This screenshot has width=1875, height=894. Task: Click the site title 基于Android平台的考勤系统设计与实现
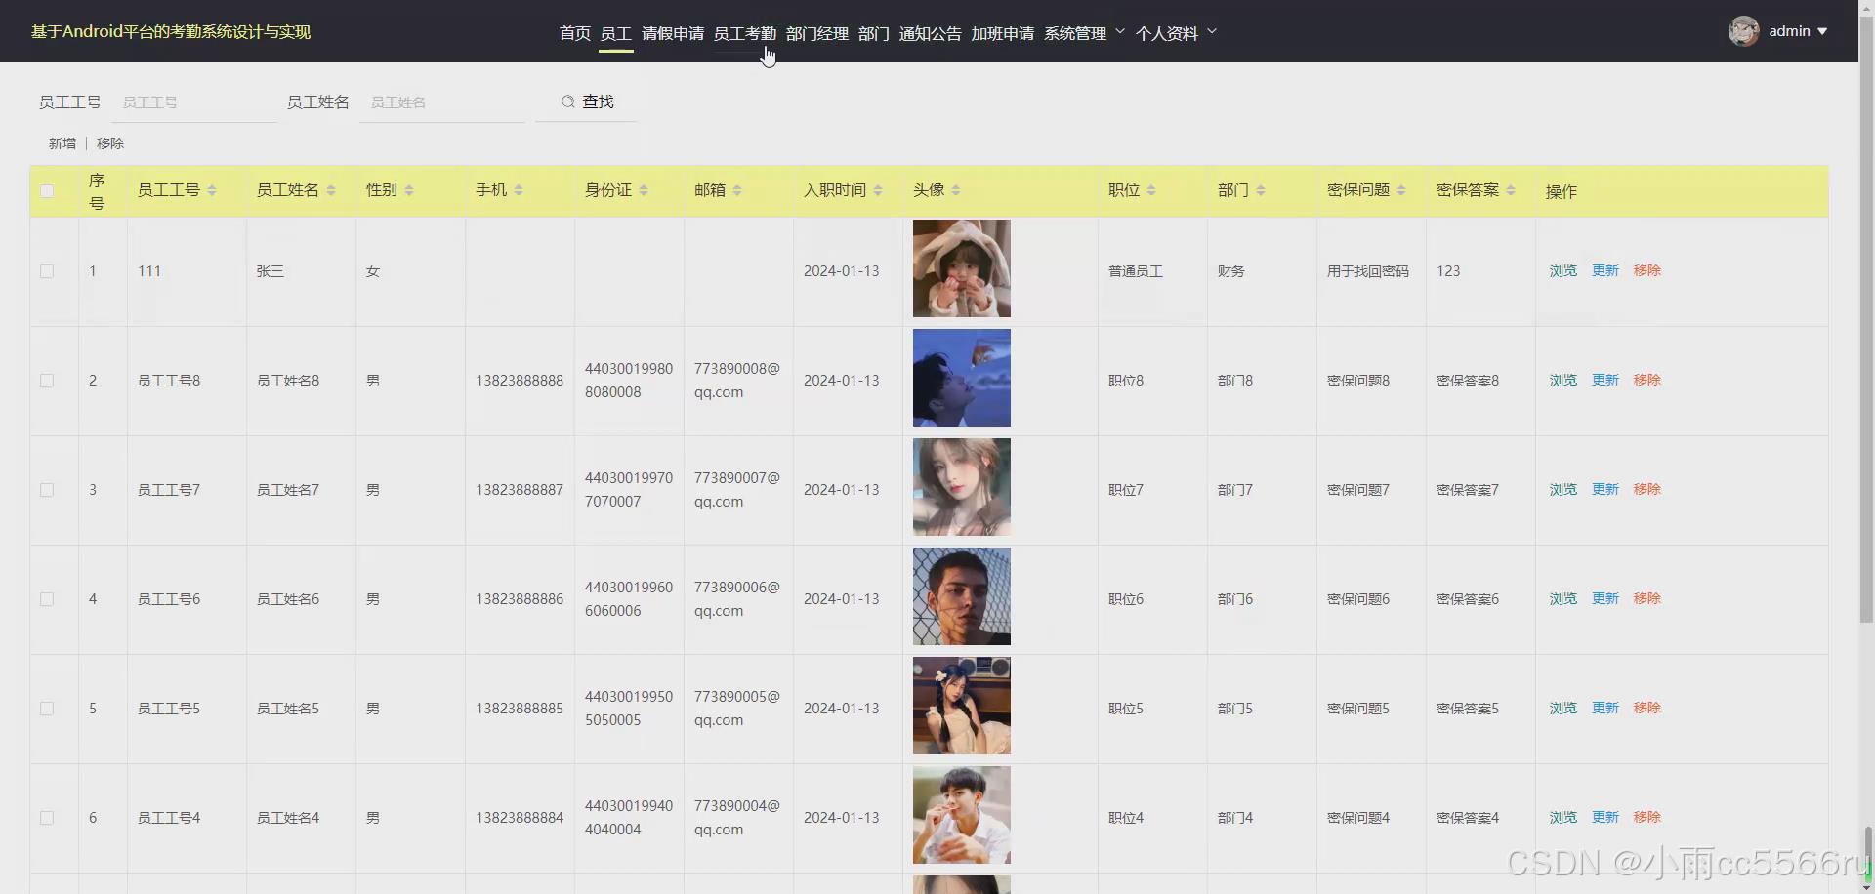171,32
